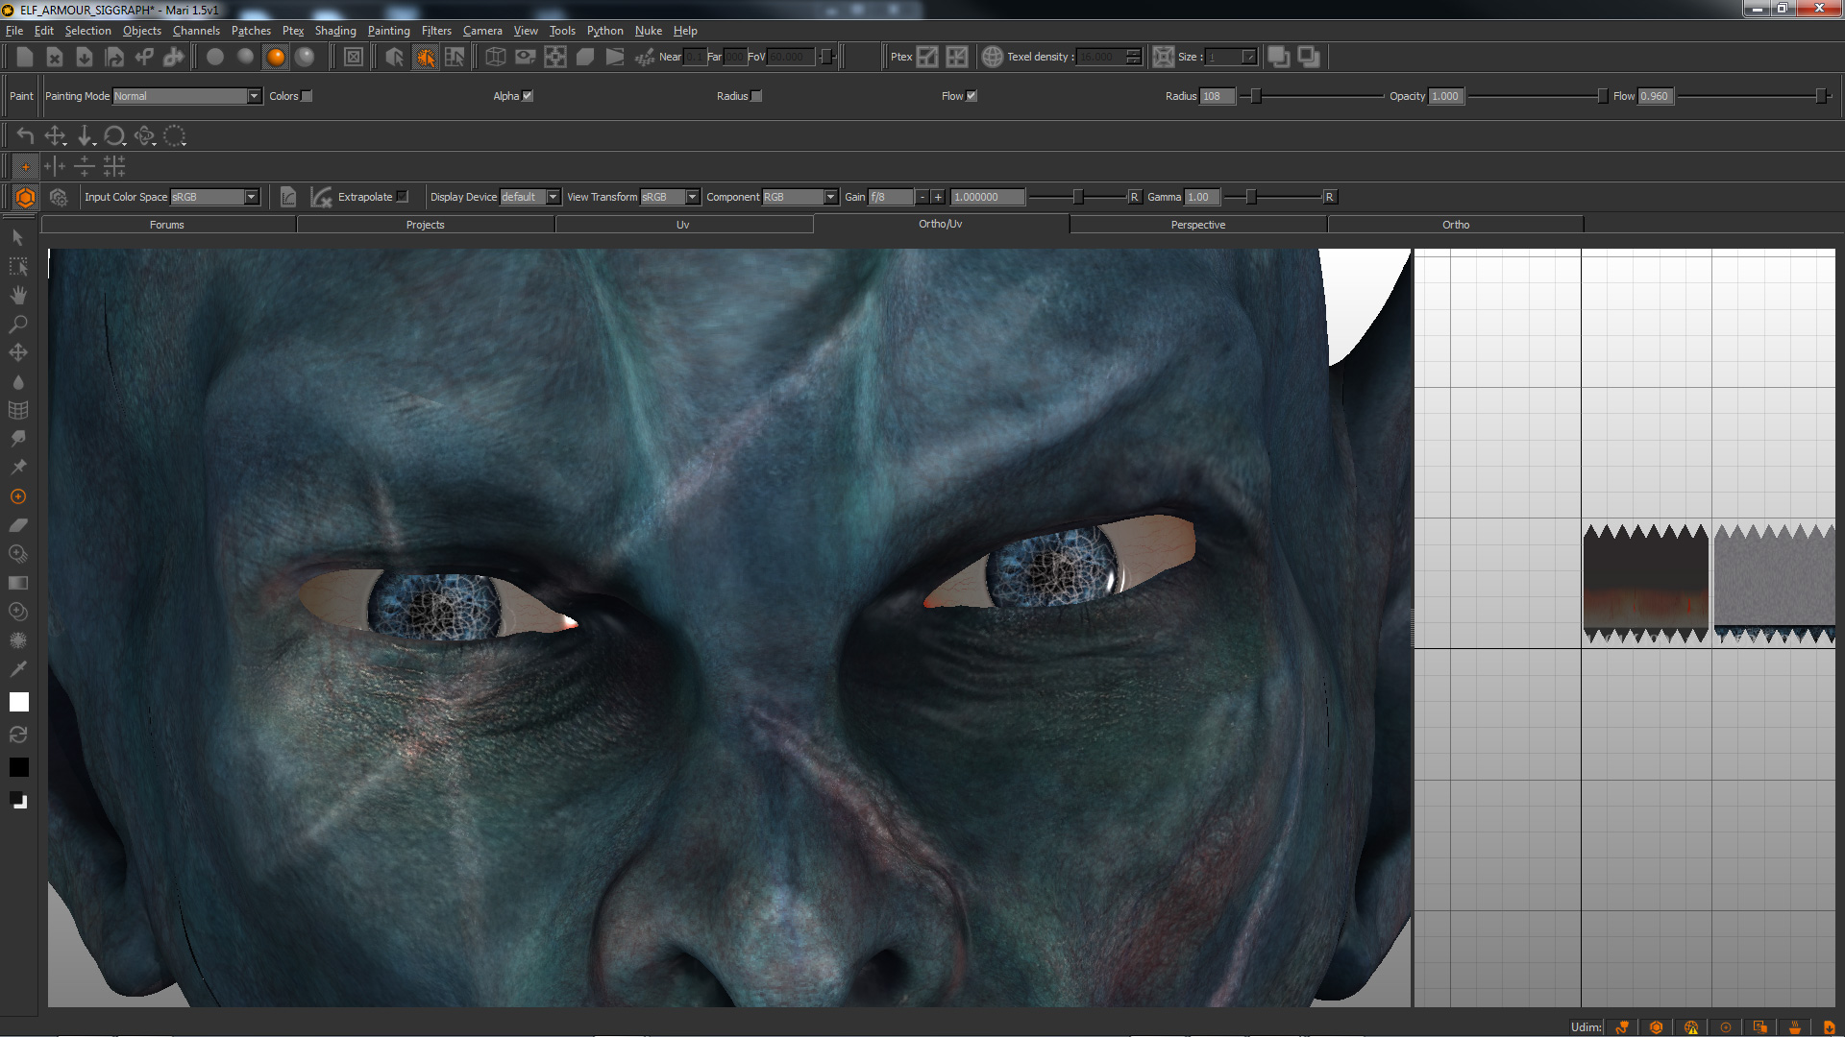This screenshot has width=1845, height=1037.
Task: Activate the magnifier Zoom tool
Action: pos(18,324)
